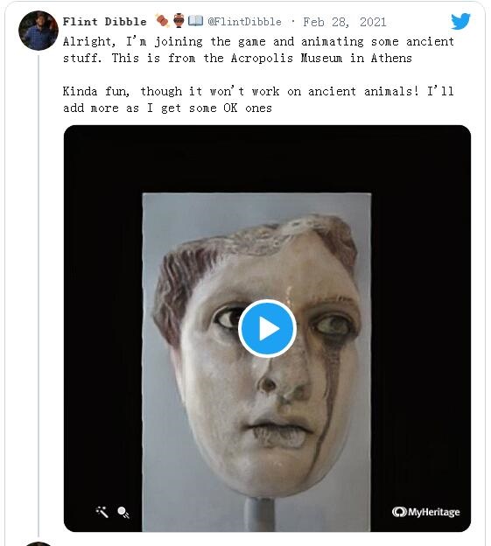Click the Twitter bird logo
The width and height of the screenshot is (491, 546).
pos(460,21)
